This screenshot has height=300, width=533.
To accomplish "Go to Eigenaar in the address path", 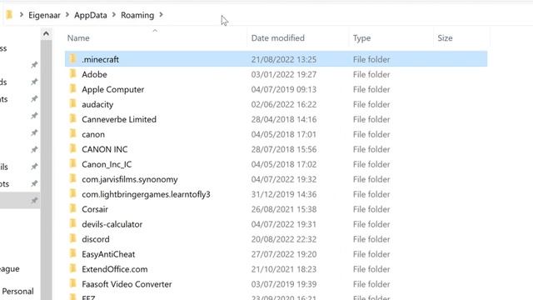I will [44, 15].
